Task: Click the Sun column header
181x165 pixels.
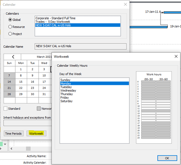Action: (10, 63)
